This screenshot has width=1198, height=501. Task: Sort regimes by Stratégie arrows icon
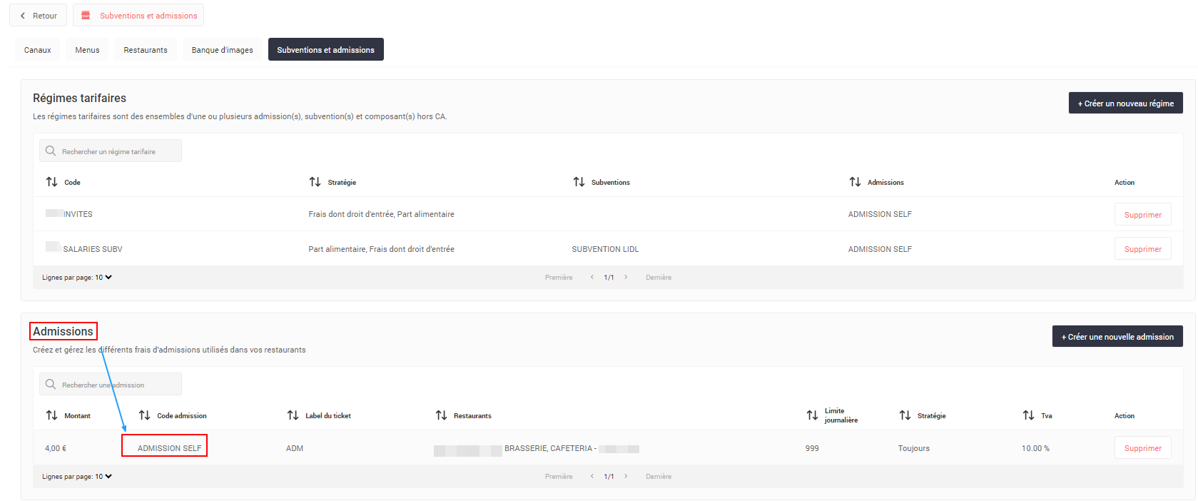point(315,182)
